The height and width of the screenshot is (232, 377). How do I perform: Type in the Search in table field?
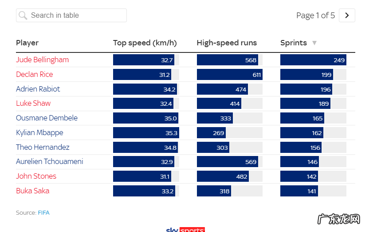[75, 16]
